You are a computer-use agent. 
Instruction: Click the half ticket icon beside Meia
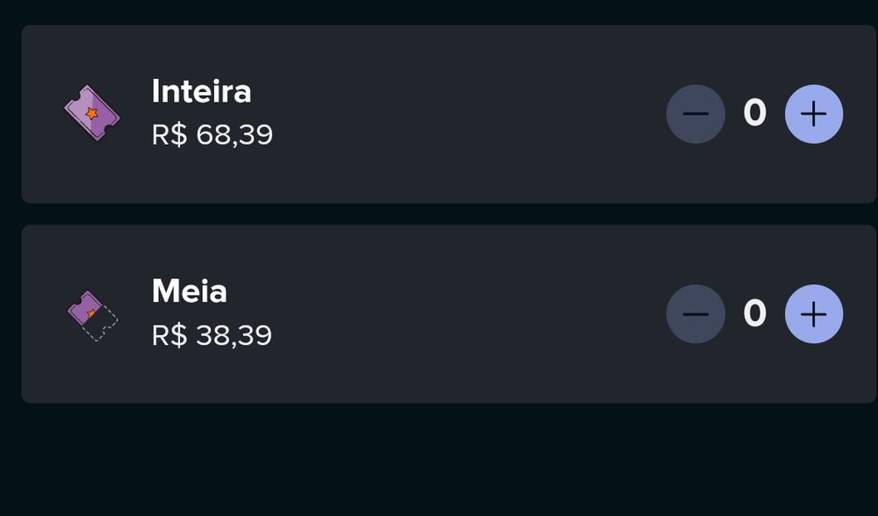[x=92, y=314]
